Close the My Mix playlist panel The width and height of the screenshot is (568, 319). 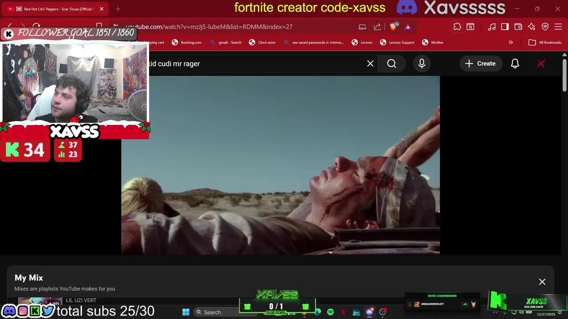[x=542, y=282]
